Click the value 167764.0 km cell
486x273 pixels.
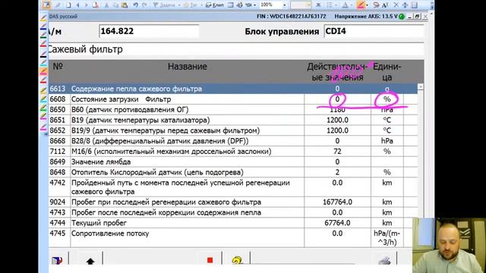(x=337, y=202)
